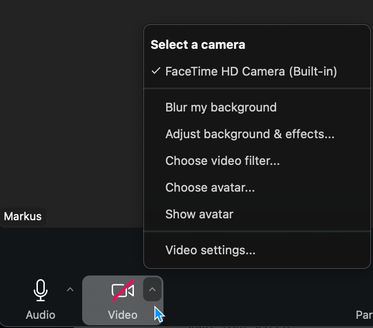Choose video filter from the camera menu

pyautogui.click(x=223, y=161)
